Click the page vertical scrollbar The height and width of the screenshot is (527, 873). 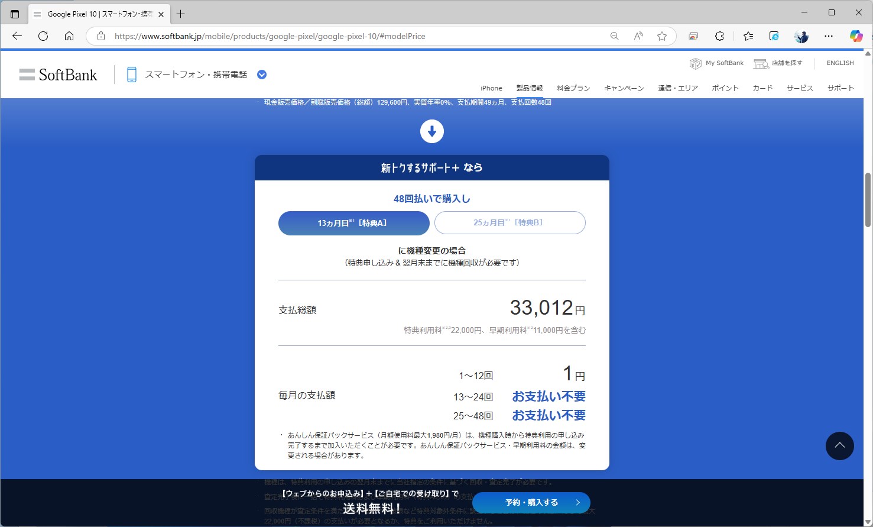pos(868,200)
